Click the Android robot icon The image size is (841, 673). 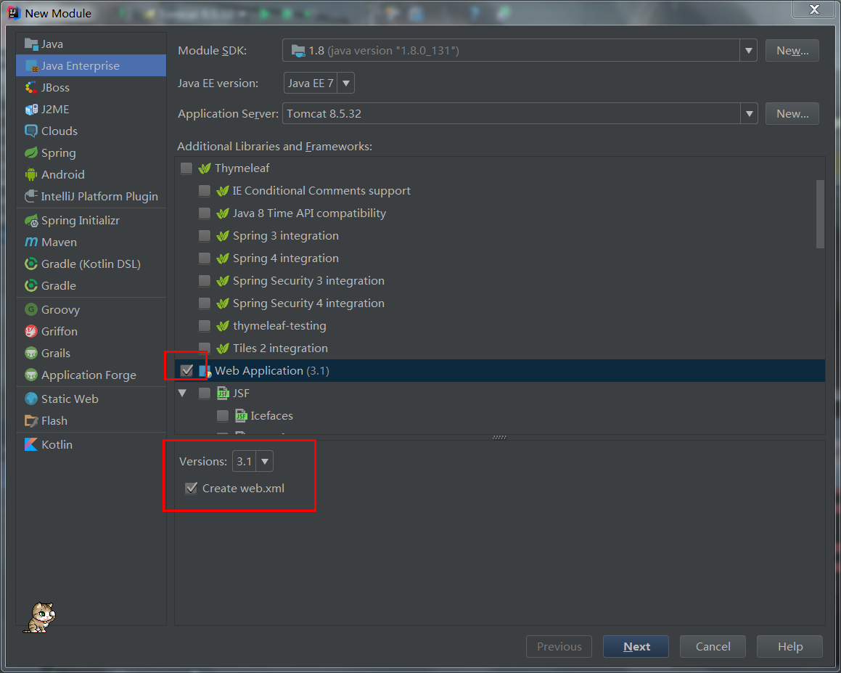click(31, 175)
